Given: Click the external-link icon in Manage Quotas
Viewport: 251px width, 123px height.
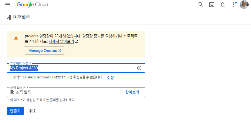Looking at the screenshot, I should click(59, 50).
